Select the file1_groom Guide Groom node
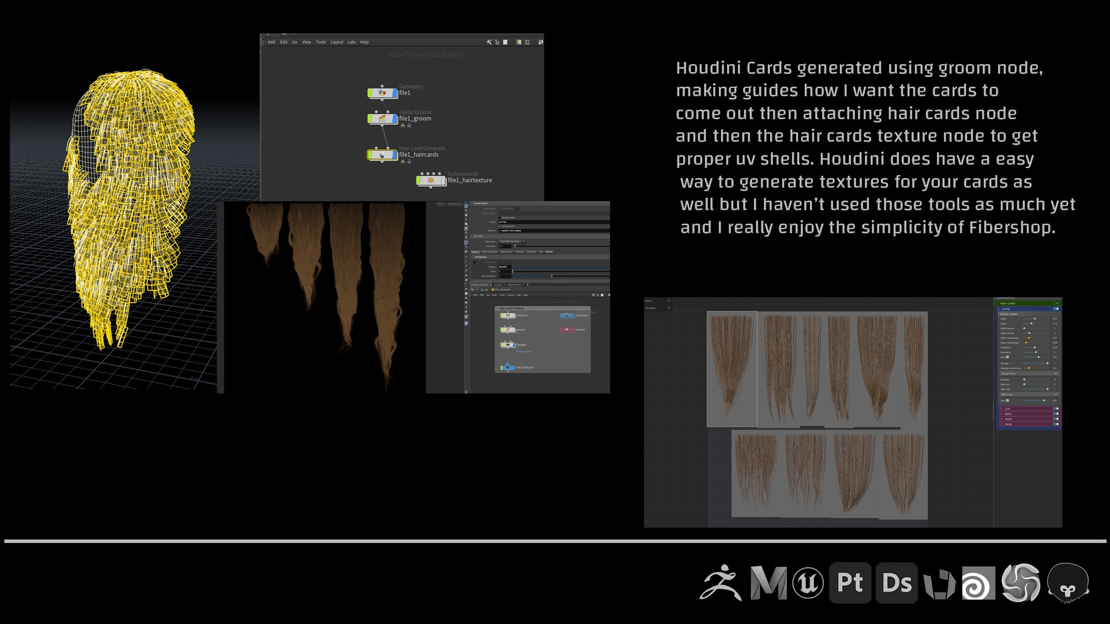Image resolution: width=1110 pixels, height=624 pixels. click(382, 118)
